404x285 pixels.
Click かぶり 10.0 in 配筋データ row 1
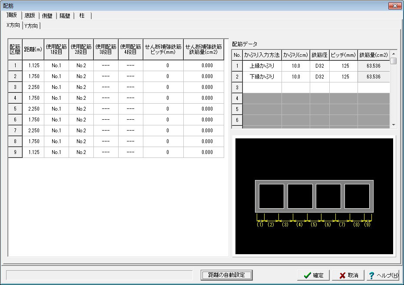(296, 66)
